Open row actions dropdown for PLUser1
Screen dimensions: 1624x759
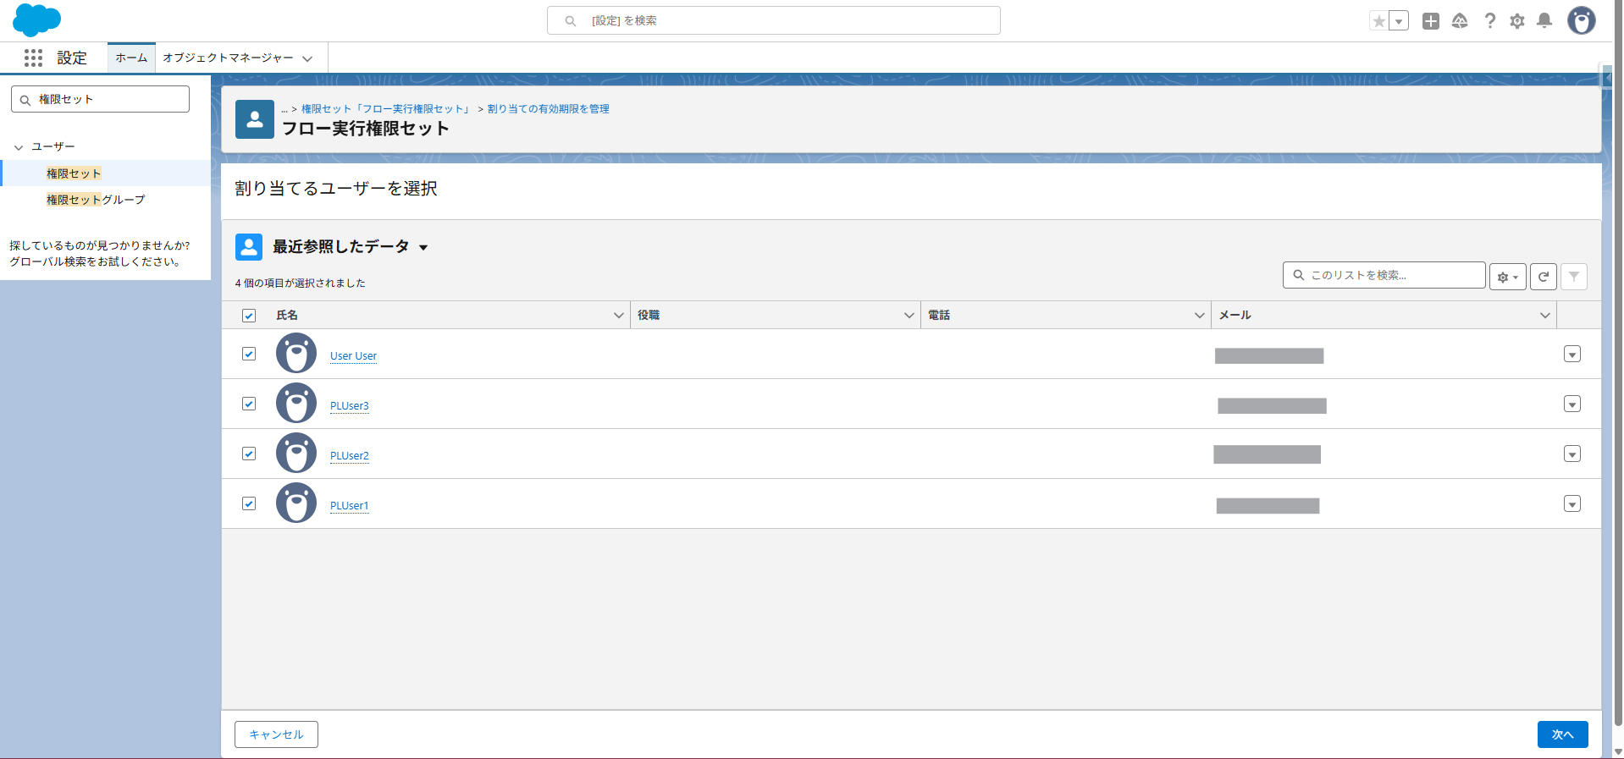(x=1572, y=504)
